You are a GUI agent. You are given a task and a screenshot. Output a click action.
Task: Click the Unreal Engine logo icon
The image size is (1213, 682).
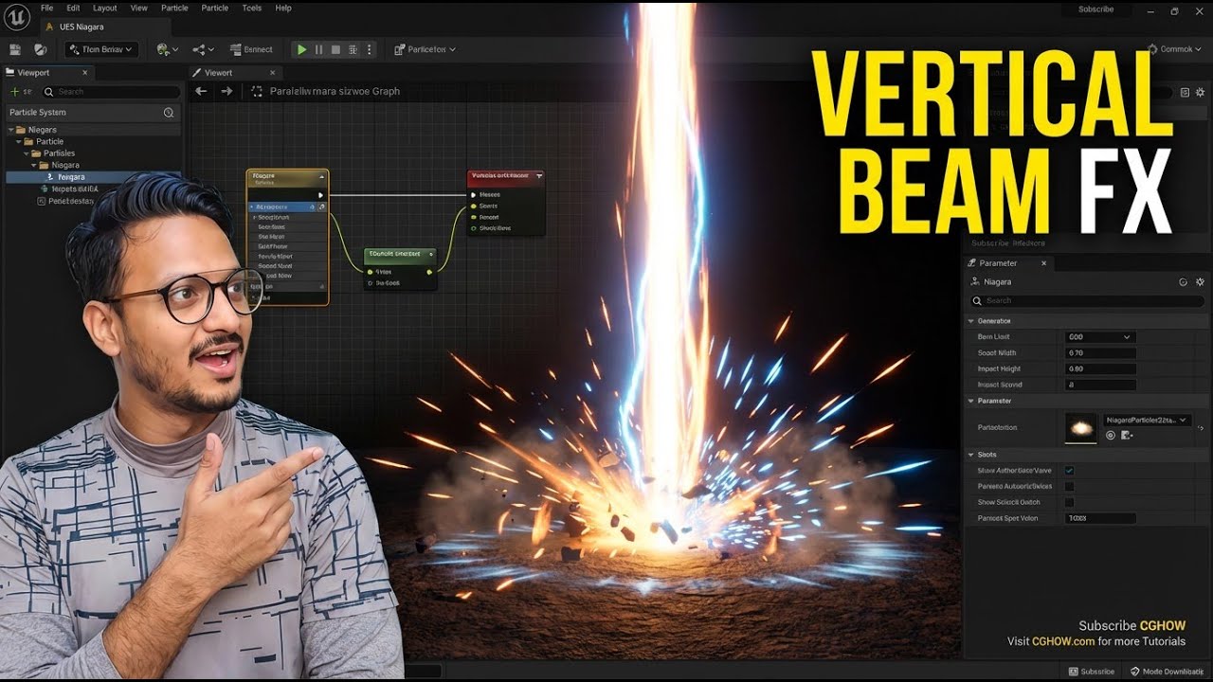click(15, 16)
